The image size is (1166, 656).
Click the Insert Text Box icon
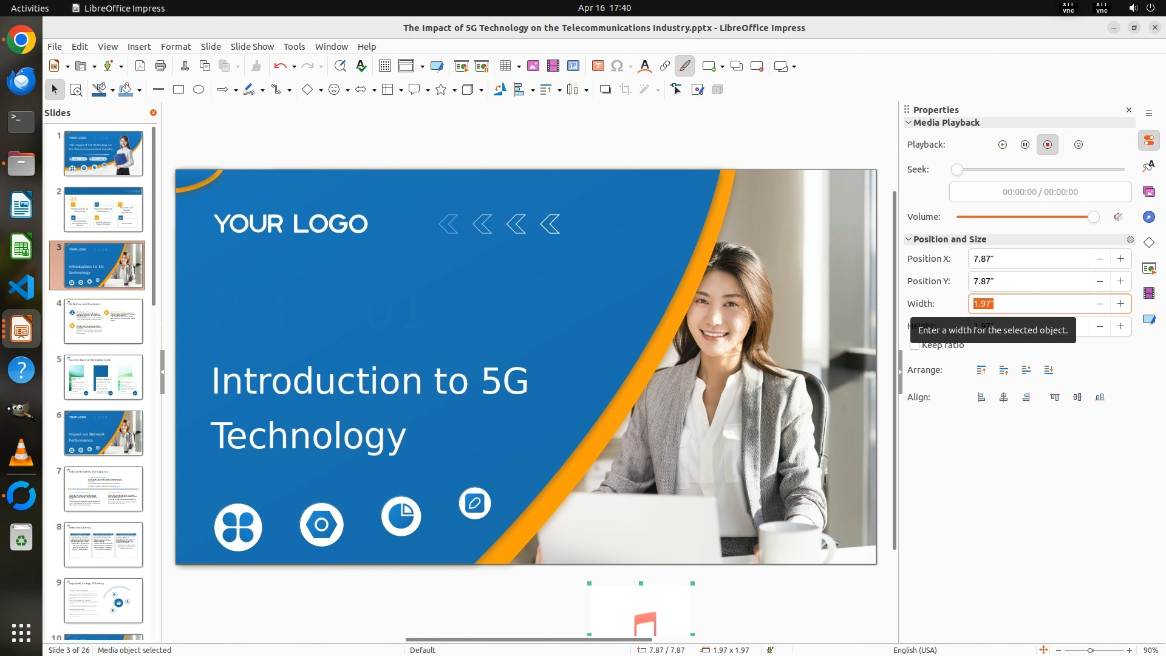point(598,66)
